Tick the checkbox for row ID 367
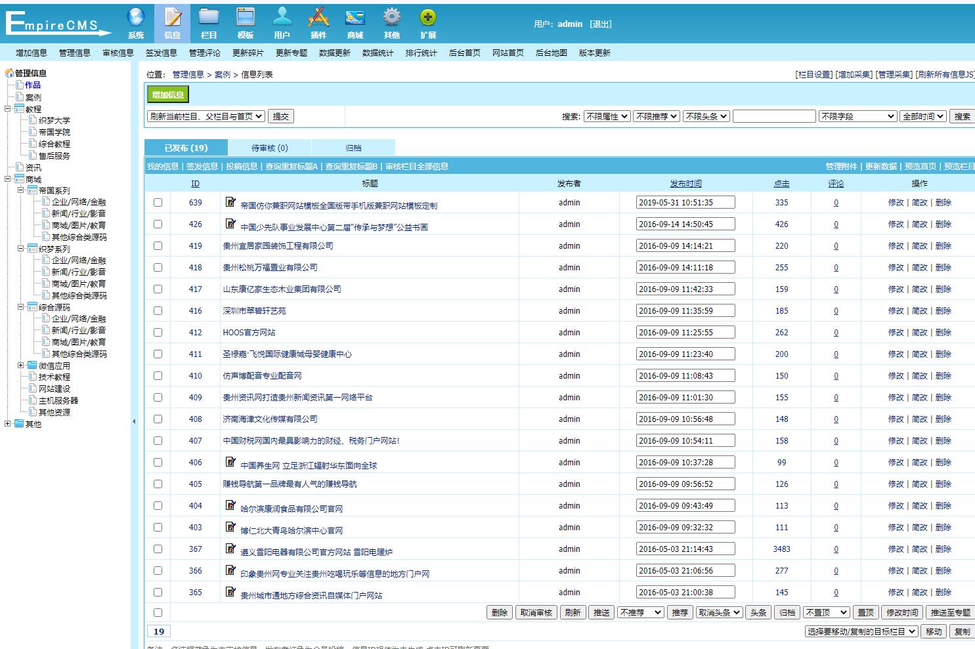The width and height of the screenshot is (975, 649). pyautogui.click(x=158, y=549)
